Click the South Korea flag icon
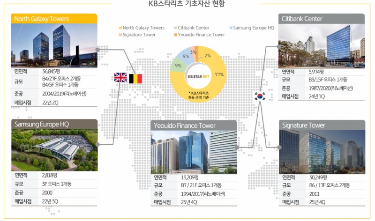Screen dimensions: 375x221 click(260, 96)
